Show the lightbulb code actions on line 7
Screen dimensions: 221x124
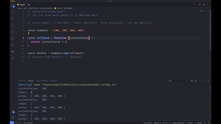(x=28, y=33)
